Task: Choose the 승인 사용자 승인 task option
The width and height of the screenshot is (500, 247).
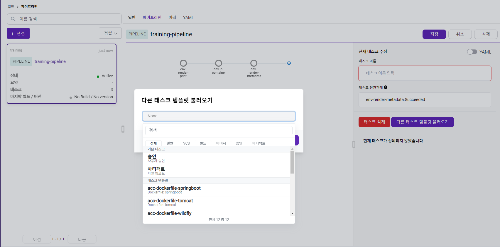Action: coord(217,159)
